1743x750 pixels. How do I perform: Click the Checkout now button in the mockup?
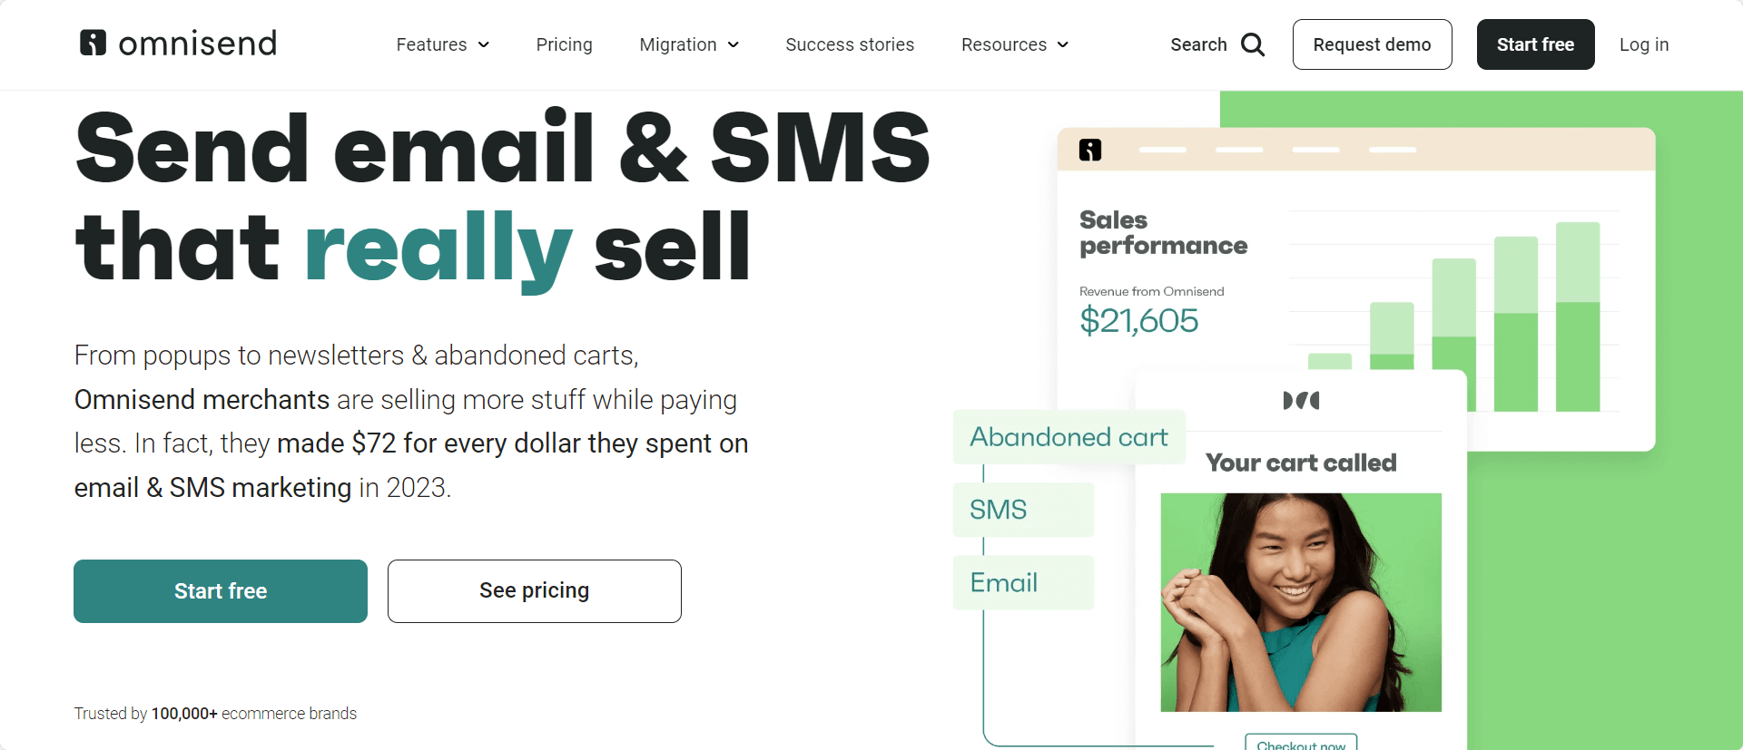click(x=1300, y=744)
